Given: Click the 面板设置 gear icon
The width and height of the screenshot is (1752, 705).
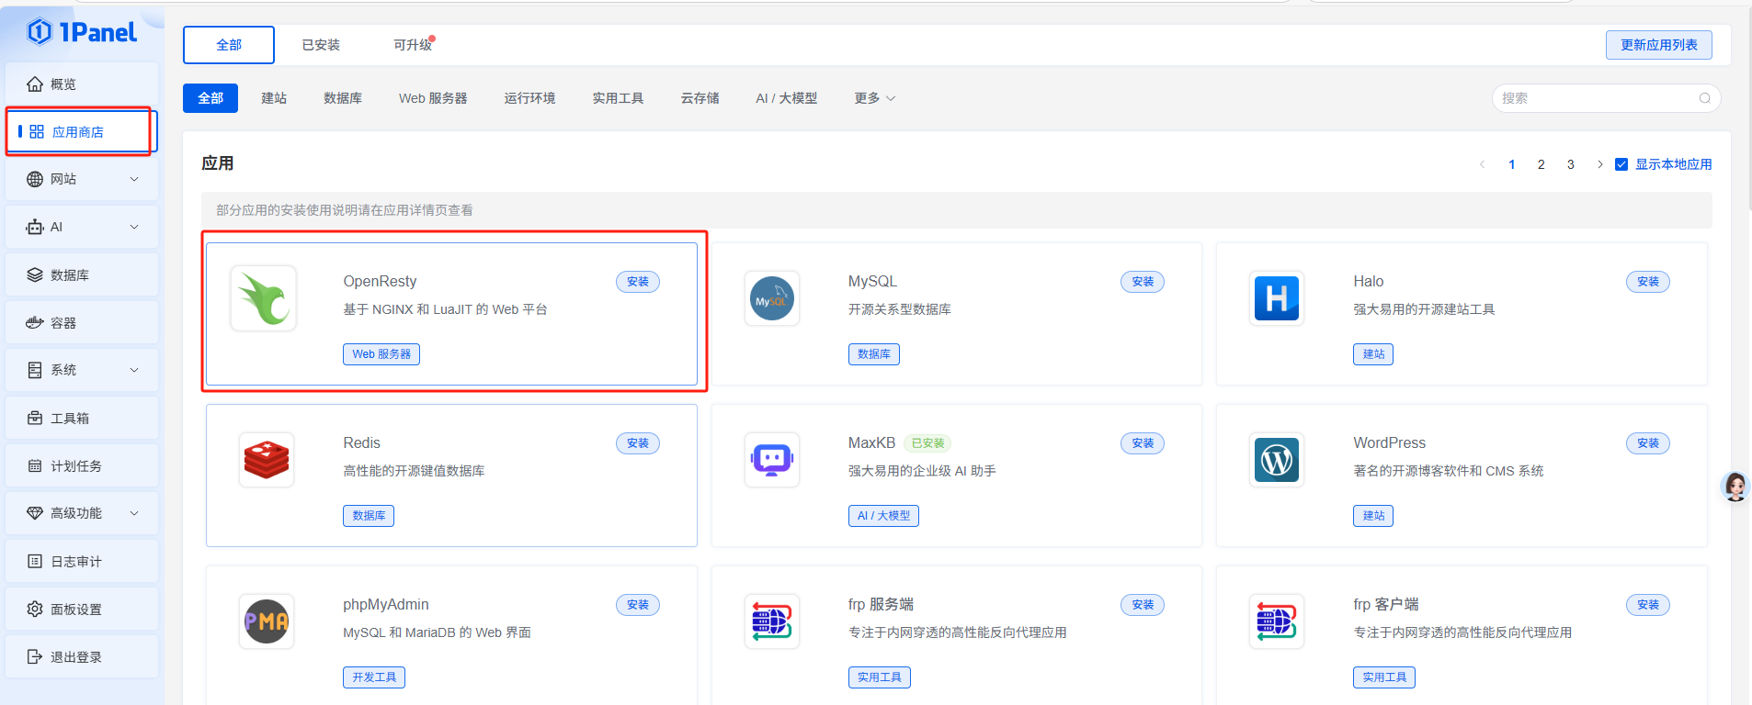Looking at the screenshot, I should (35, 609).
